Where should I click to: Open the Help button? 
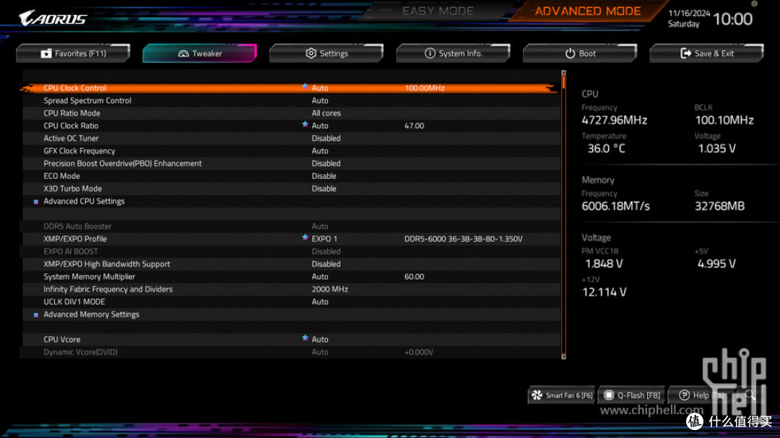701,395
